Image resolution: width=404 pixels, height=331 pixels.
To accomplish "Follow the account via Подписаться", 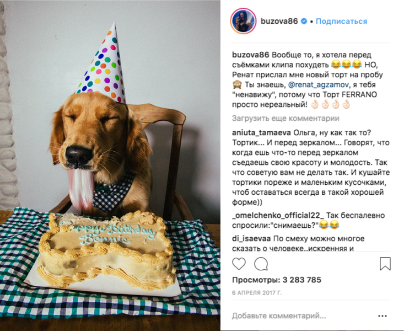I will point(341,21).
